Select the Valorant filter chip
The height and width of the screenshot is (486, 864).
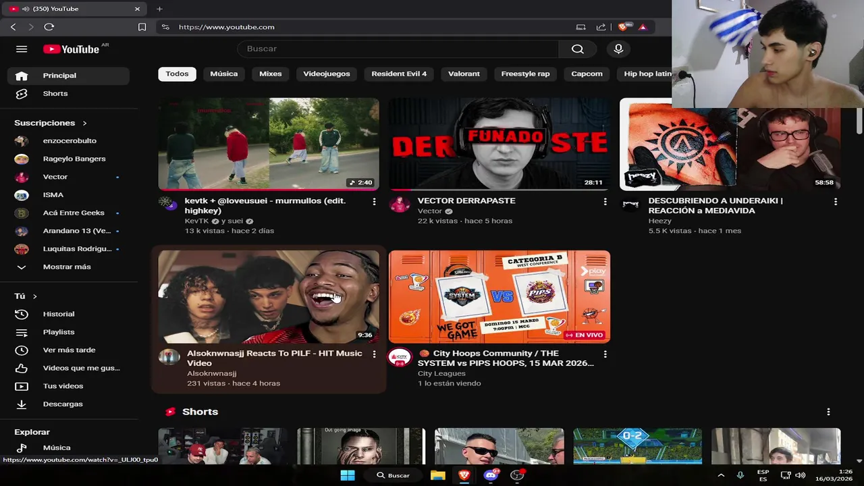[x=464, y=74]
